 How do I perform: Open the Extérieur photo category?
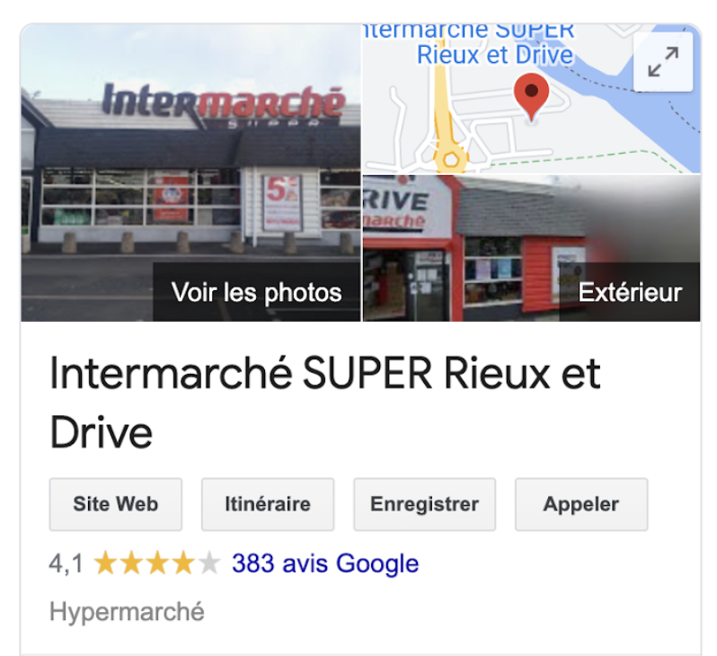point(630,292)
